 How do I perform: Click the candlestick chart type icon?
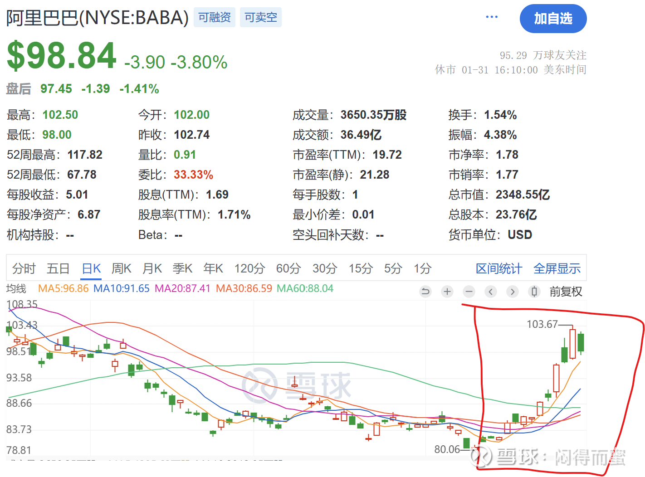[534, 292]
